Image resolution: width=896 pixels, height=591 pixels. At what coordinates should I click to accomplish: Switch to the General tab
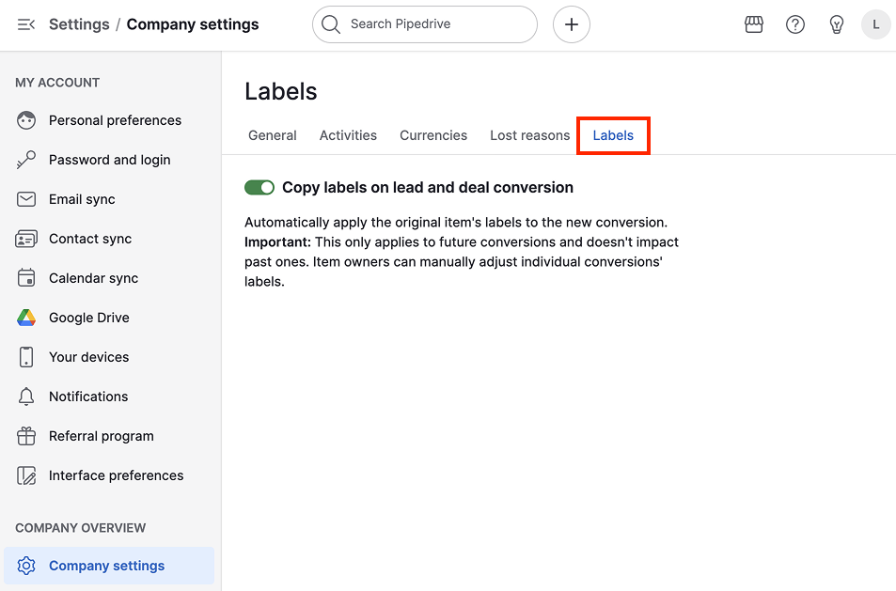click(272, 135)
